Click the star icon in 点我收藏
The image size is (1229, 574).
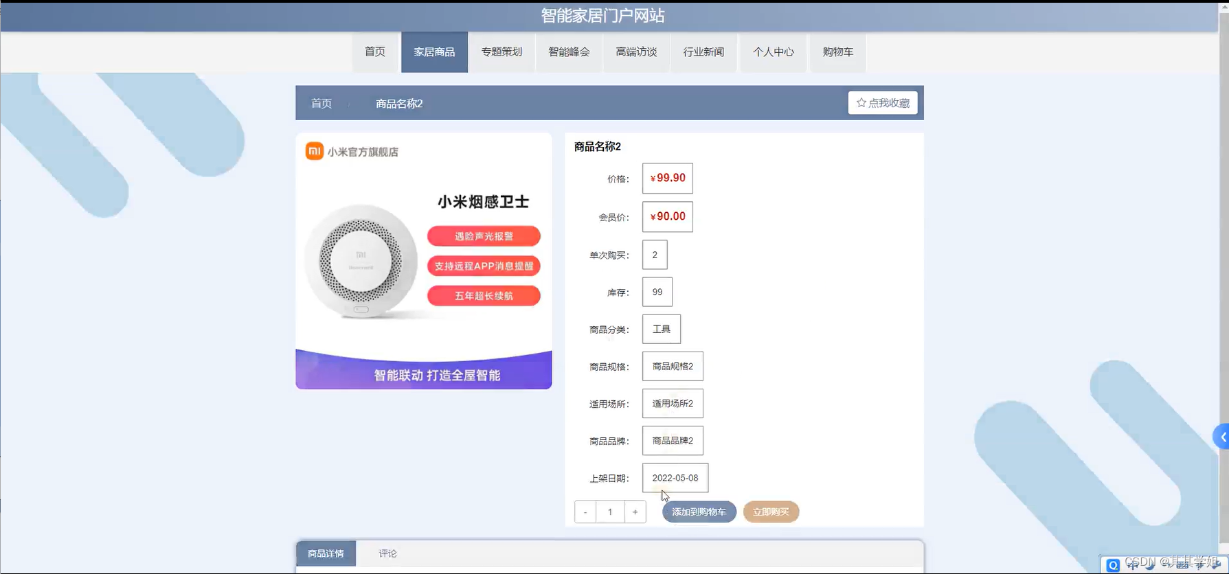861,103
